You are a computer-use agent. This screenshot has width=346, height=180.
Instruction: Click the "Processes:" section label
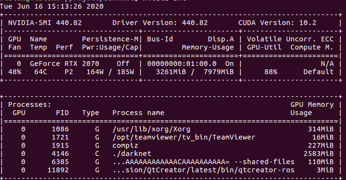coord(30,105)
